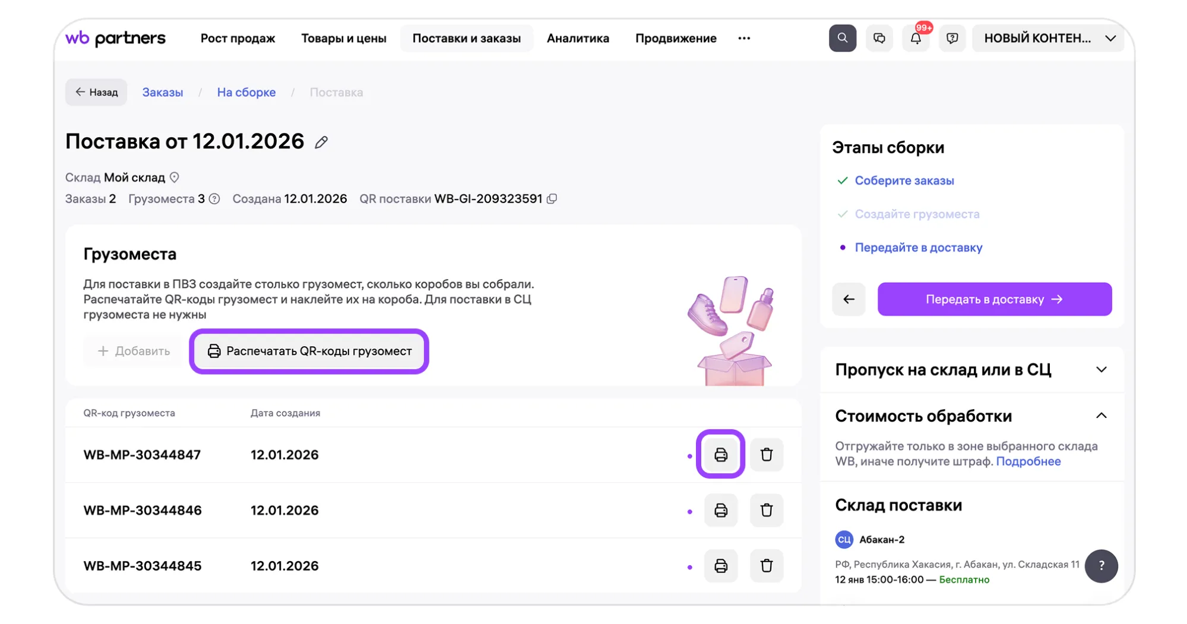Open the НОВЫЙ КОНТЕН... account dropdown

(1048, 38)
